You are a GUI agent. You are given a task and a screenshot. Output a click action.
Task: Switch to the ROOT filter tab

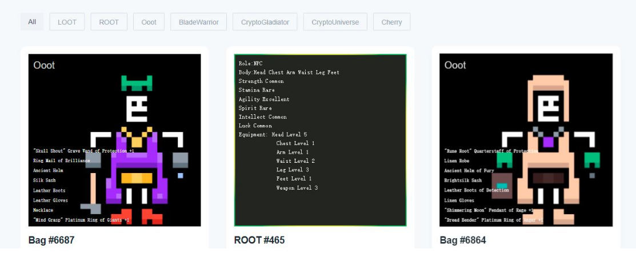point(109,22)
